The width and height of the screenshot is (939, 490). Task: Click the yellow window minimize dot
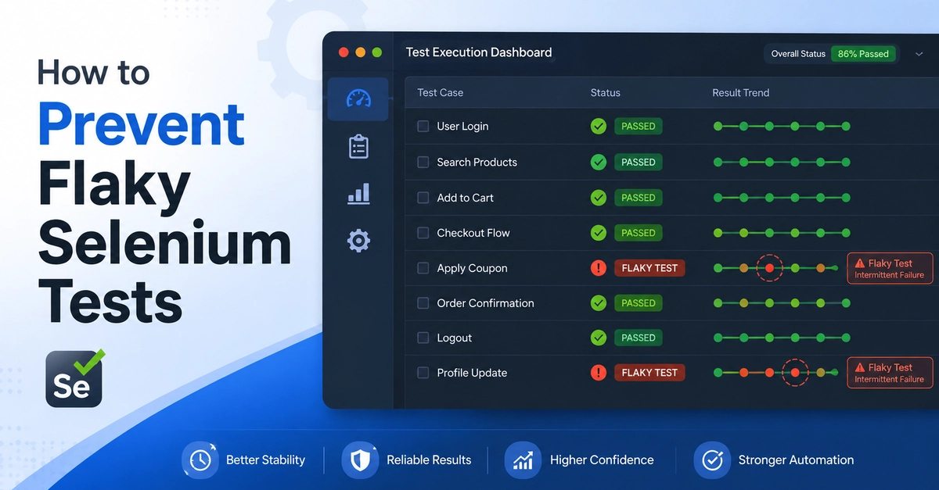361,52
